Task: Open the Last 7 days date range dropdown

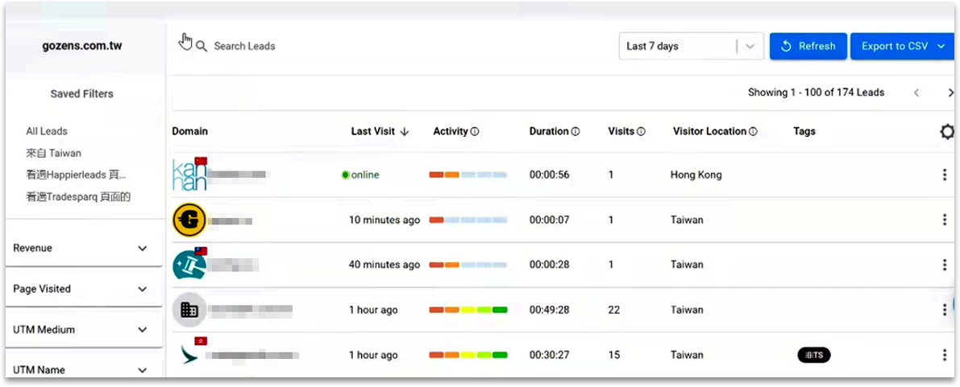Action: point(691,47)
